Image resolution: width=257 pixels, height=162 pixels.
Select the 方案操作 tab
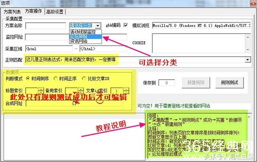point(34,11)
